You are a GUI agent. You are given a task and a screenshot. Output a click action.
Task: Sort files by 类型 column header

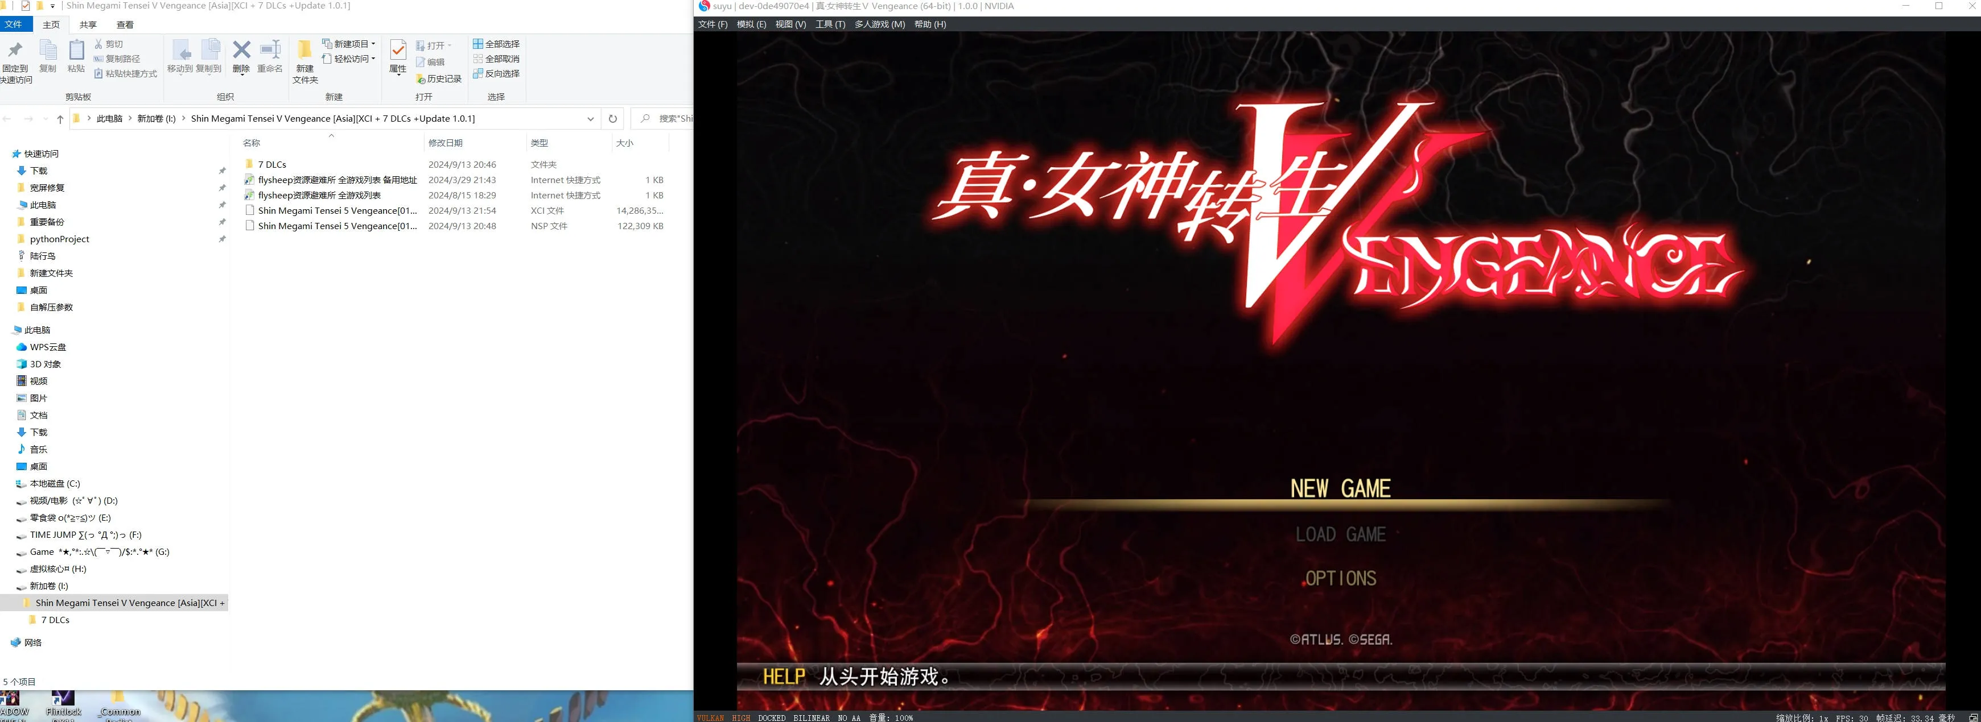tap(569, 143)
